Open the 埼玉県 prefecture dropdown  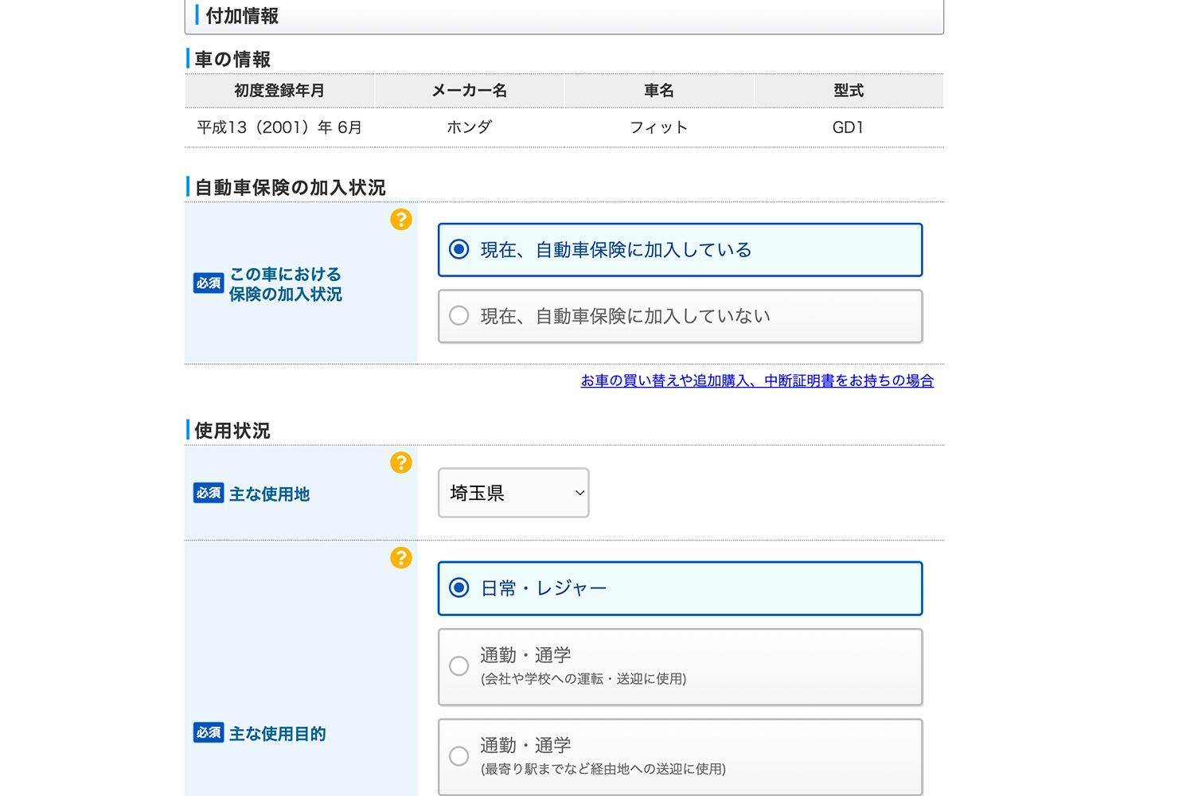(513, 493)
